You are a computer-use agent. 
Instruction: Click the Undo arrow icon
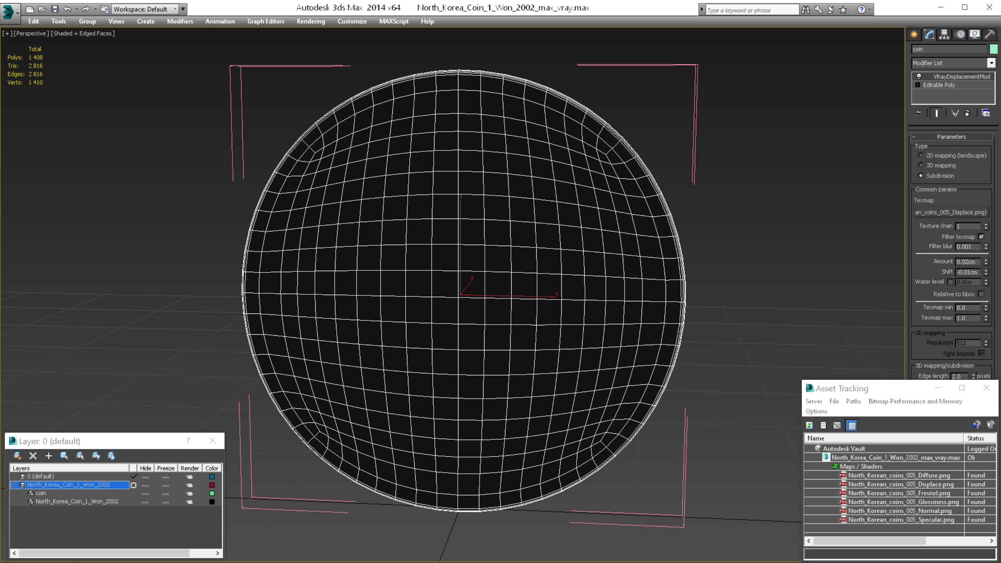tap(67, 9)
